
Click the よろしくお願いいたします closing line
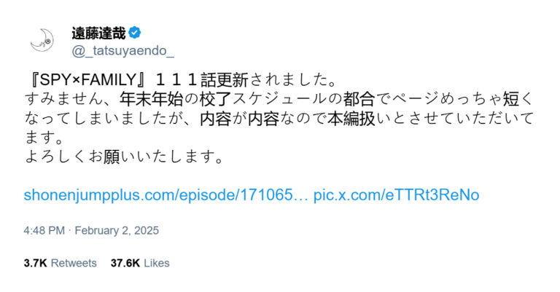pyautogui.click(x=124, y=157)
